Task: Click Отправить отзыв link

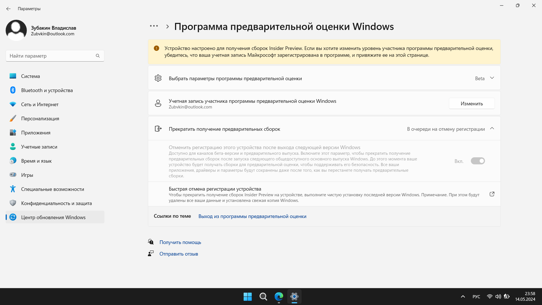Action: (179, 254)
